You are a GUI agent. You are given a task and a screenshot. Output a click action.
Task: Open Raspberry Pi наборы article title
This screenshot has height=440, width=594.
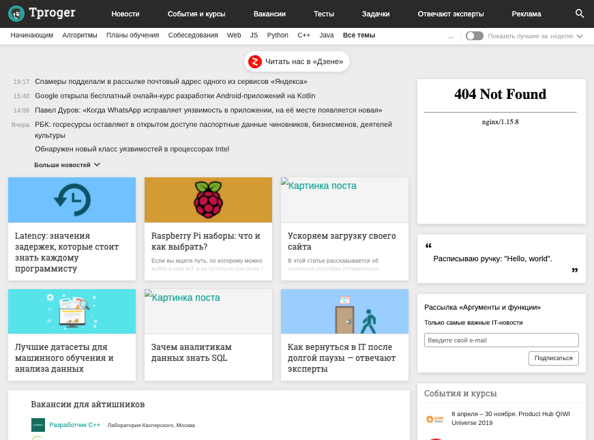pyautogui.click(x=206, y=241)
